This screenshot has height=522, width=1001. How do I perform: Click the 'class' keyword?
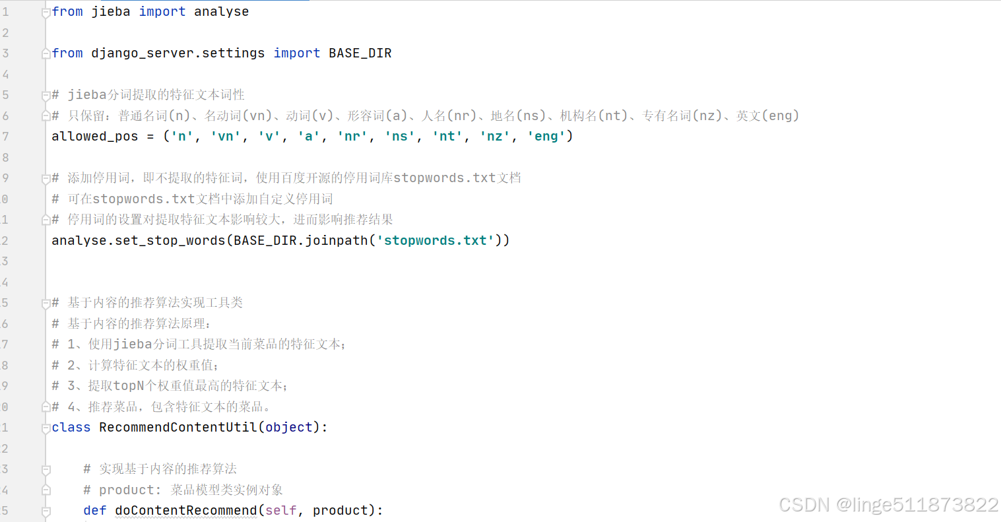71,427
